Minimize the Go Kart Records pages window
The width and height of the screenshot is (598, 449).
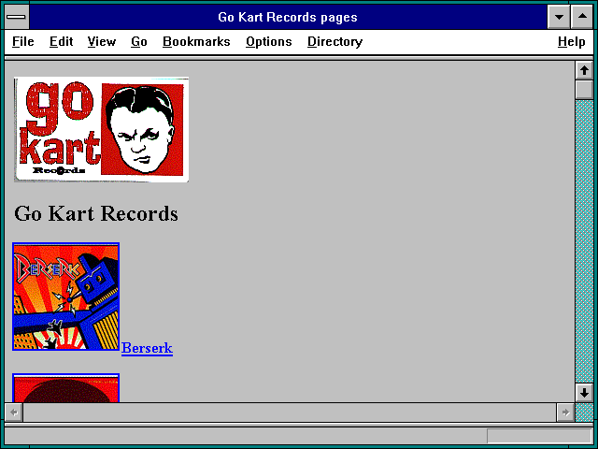[x=559, y=17]
